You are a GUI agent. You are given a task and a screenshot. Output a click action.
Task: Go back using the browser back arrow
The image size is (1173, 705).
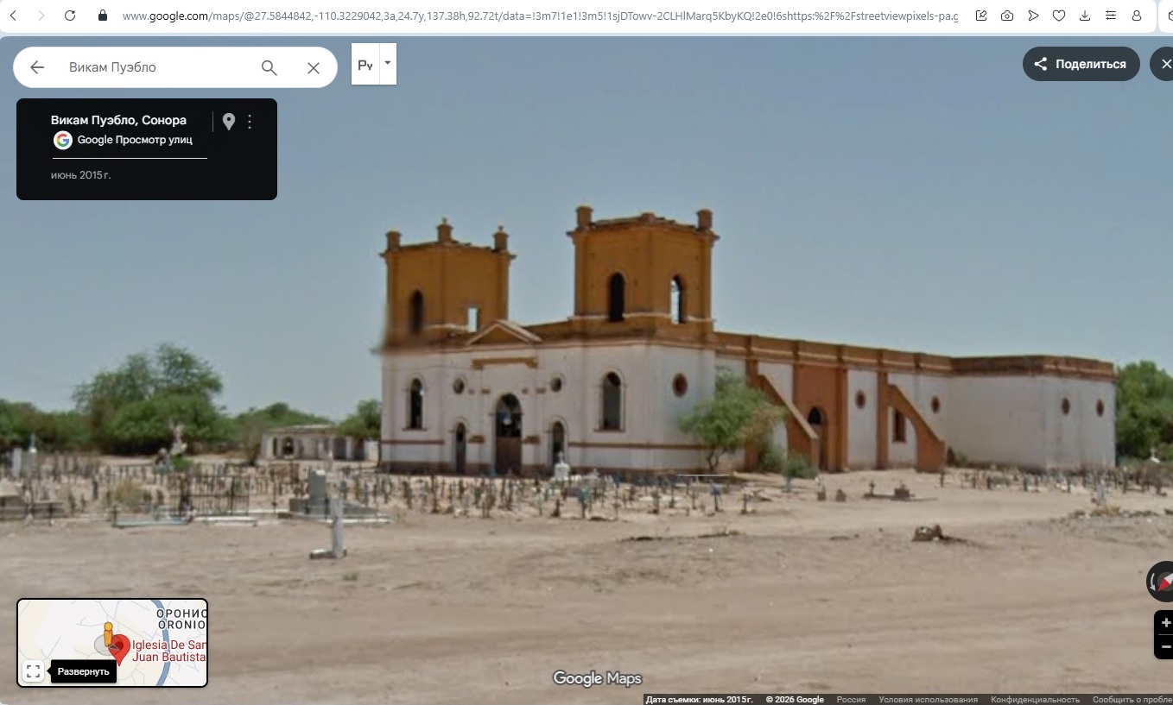coord(13,16)
